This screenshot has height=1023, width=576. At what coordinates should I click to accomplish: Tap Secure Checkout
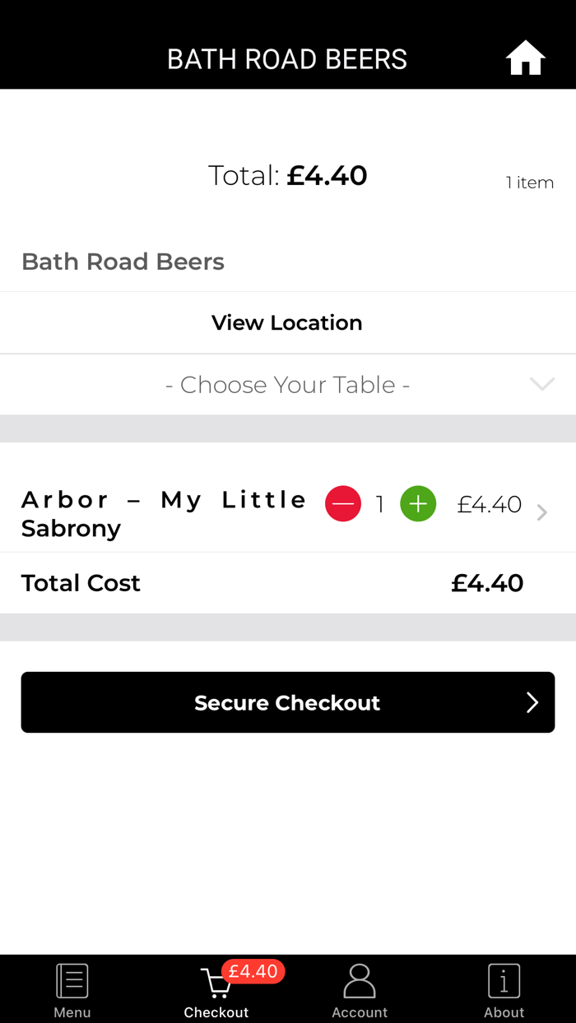pyautogui.click(x=287, y=702)
